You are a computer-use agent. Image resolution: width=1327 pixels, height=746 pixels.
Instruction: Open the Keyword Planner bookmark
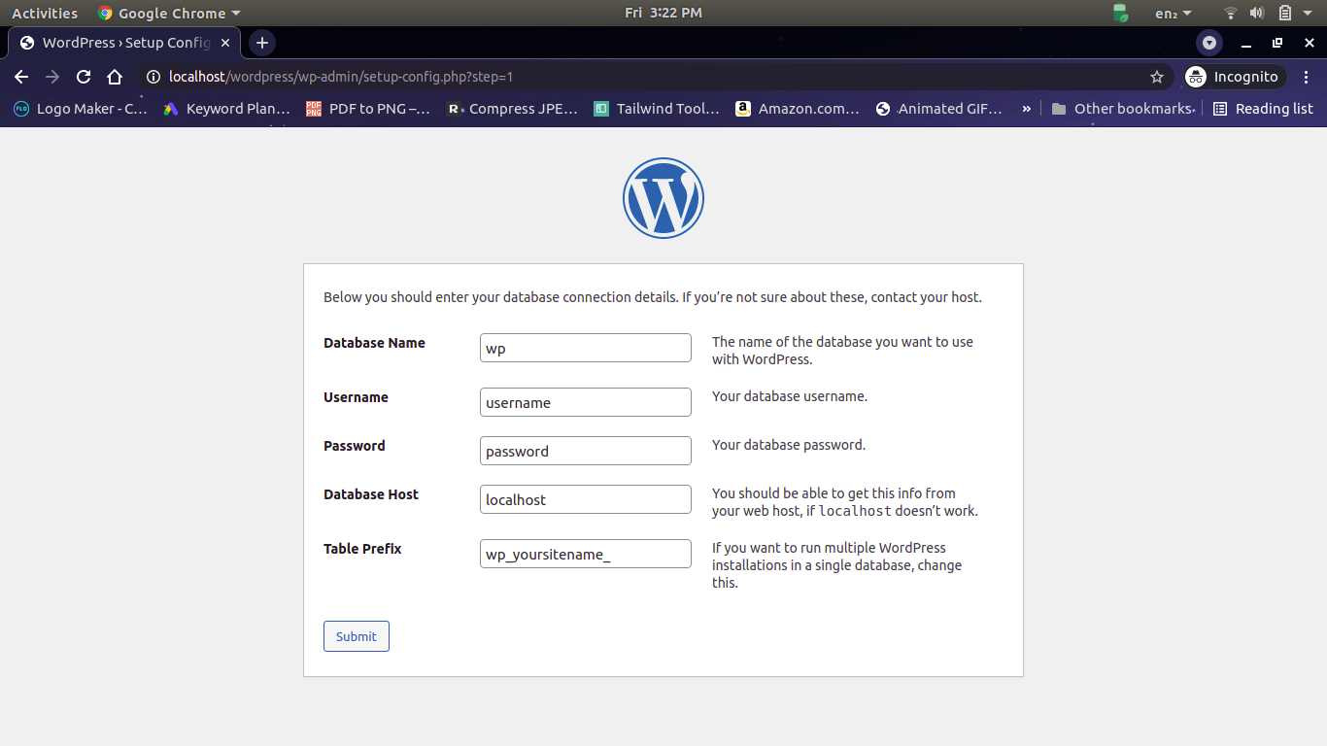pyautogui.click(x=226, y=109)
